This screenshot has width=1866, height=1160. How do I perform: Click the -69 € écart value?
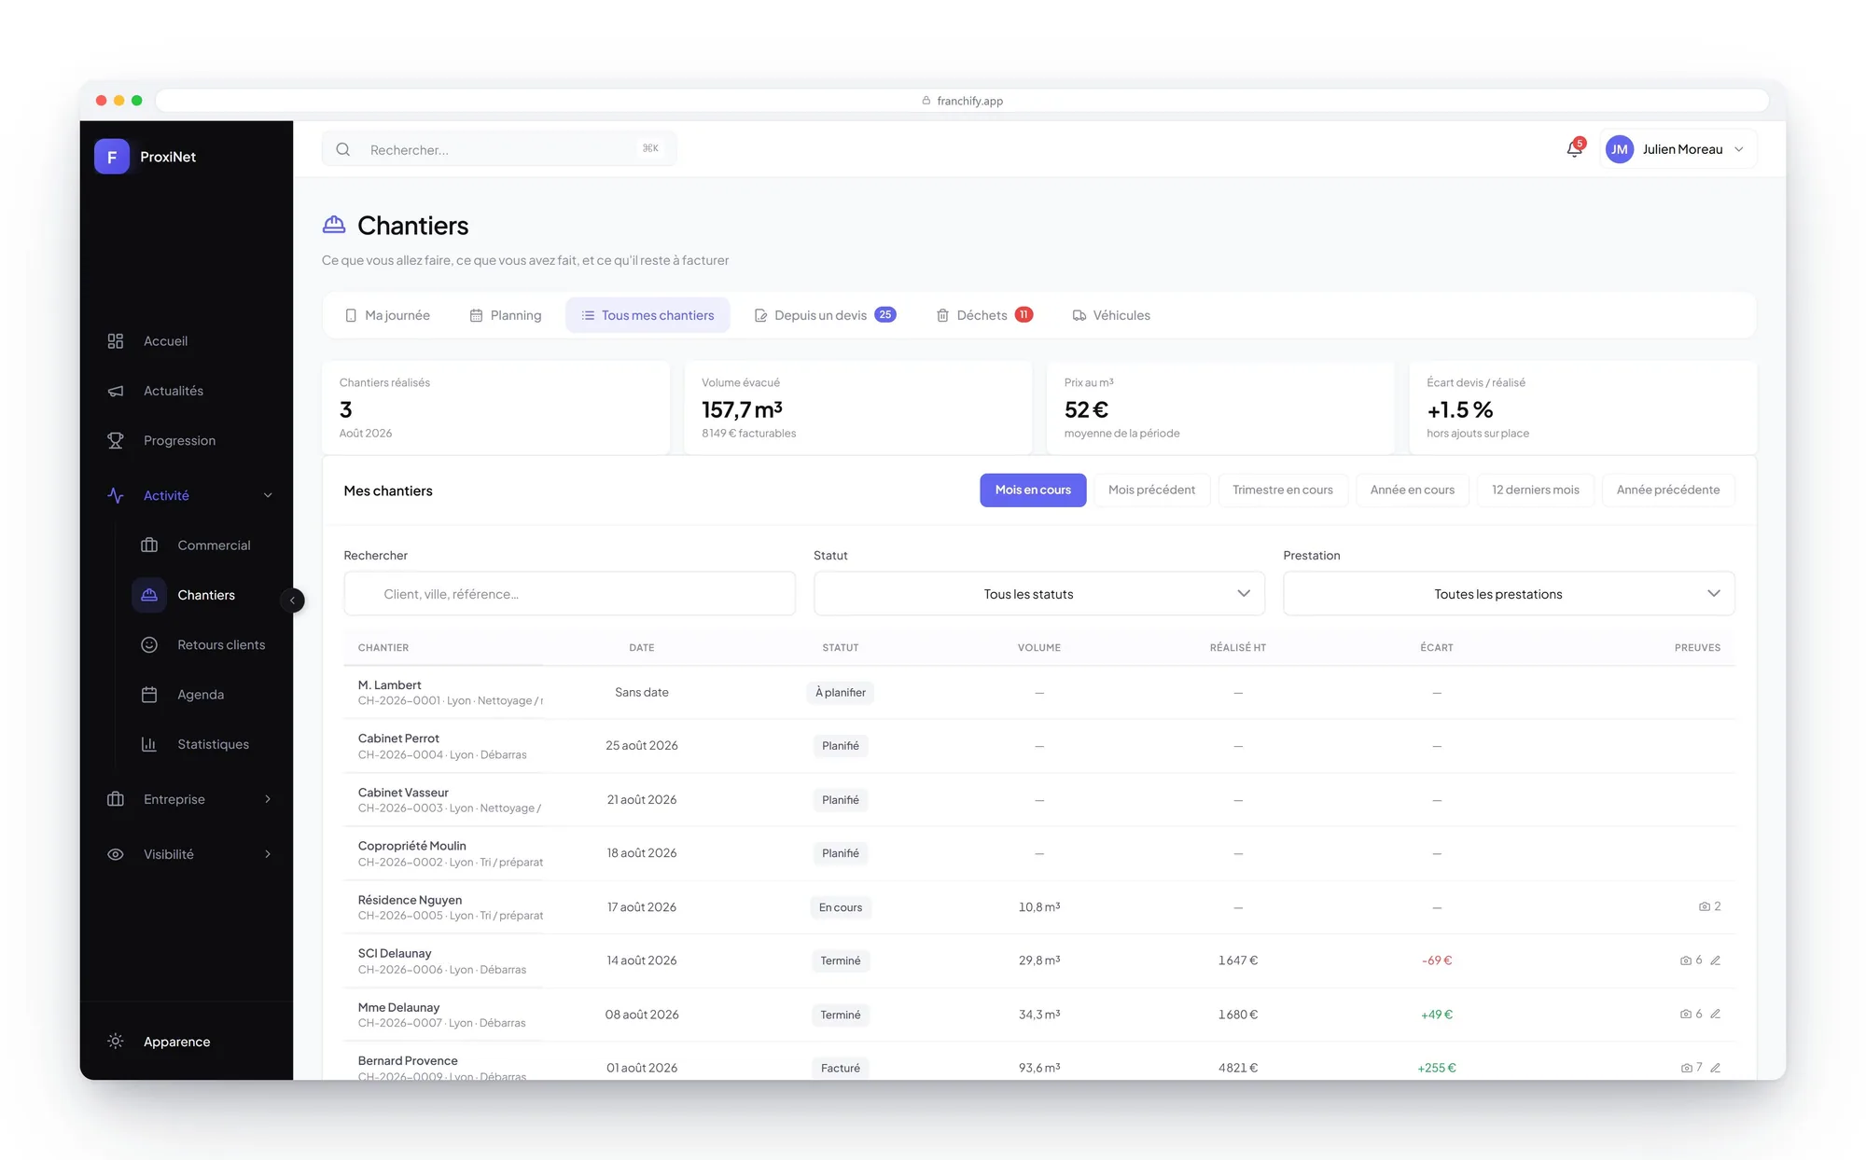1437,960
